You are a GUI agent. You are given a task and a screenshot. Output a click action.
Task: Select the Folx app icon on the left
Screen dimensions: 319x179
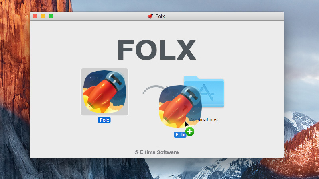click(x=104, y=92)
